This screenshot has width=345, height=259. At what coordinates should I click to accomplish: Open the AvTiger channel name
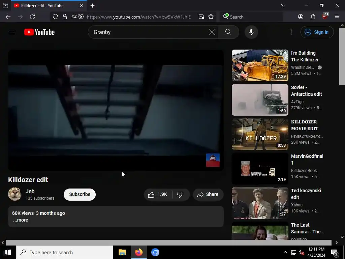(x=298, y=102)
